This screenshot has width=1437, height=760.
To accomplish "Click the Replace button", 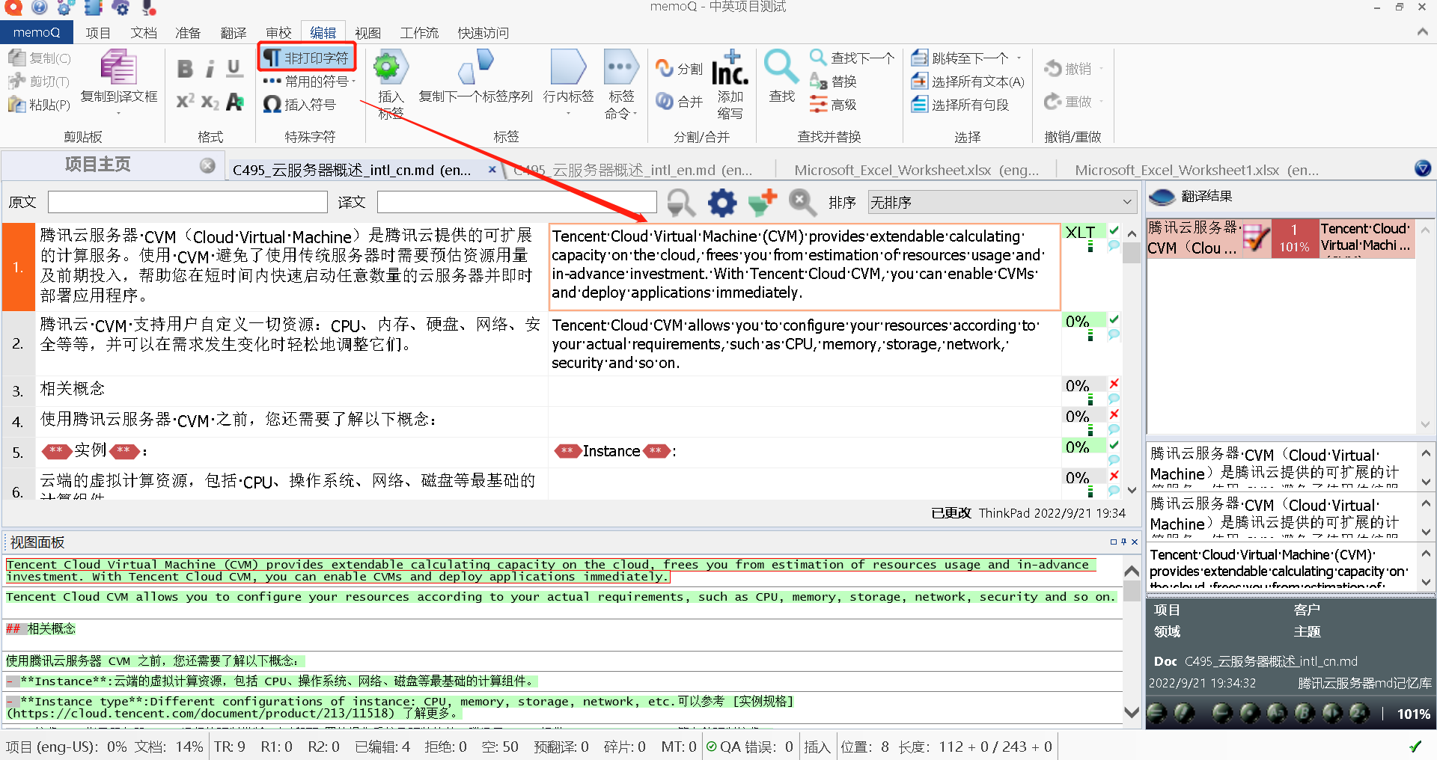I will [833, 81].
